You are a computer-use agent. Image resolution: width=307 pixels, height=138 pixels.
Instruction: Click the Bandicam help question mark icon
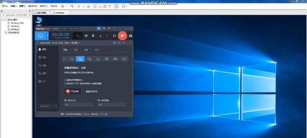click(x=114, y=28)
